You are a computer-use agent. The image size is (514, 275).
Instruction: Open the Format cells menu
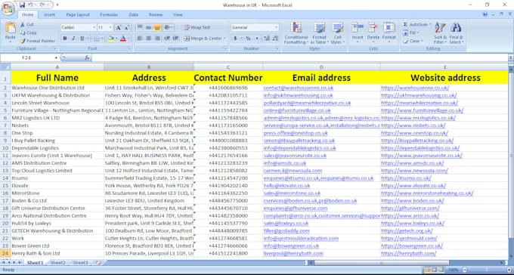389,32
